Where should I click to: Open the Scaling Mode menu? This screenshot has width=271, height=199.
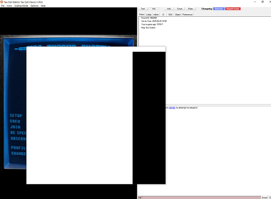21,6
